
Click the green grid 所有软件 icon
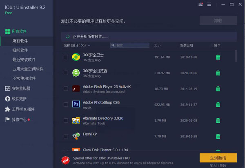pos(8,31)
